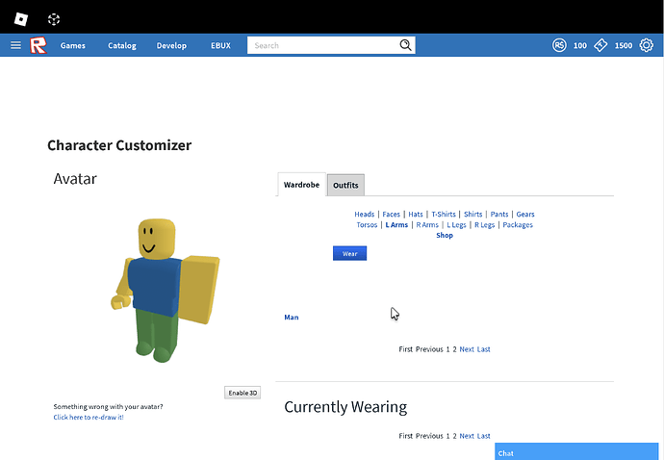Select the Faces category link

[x=391, y=214]
